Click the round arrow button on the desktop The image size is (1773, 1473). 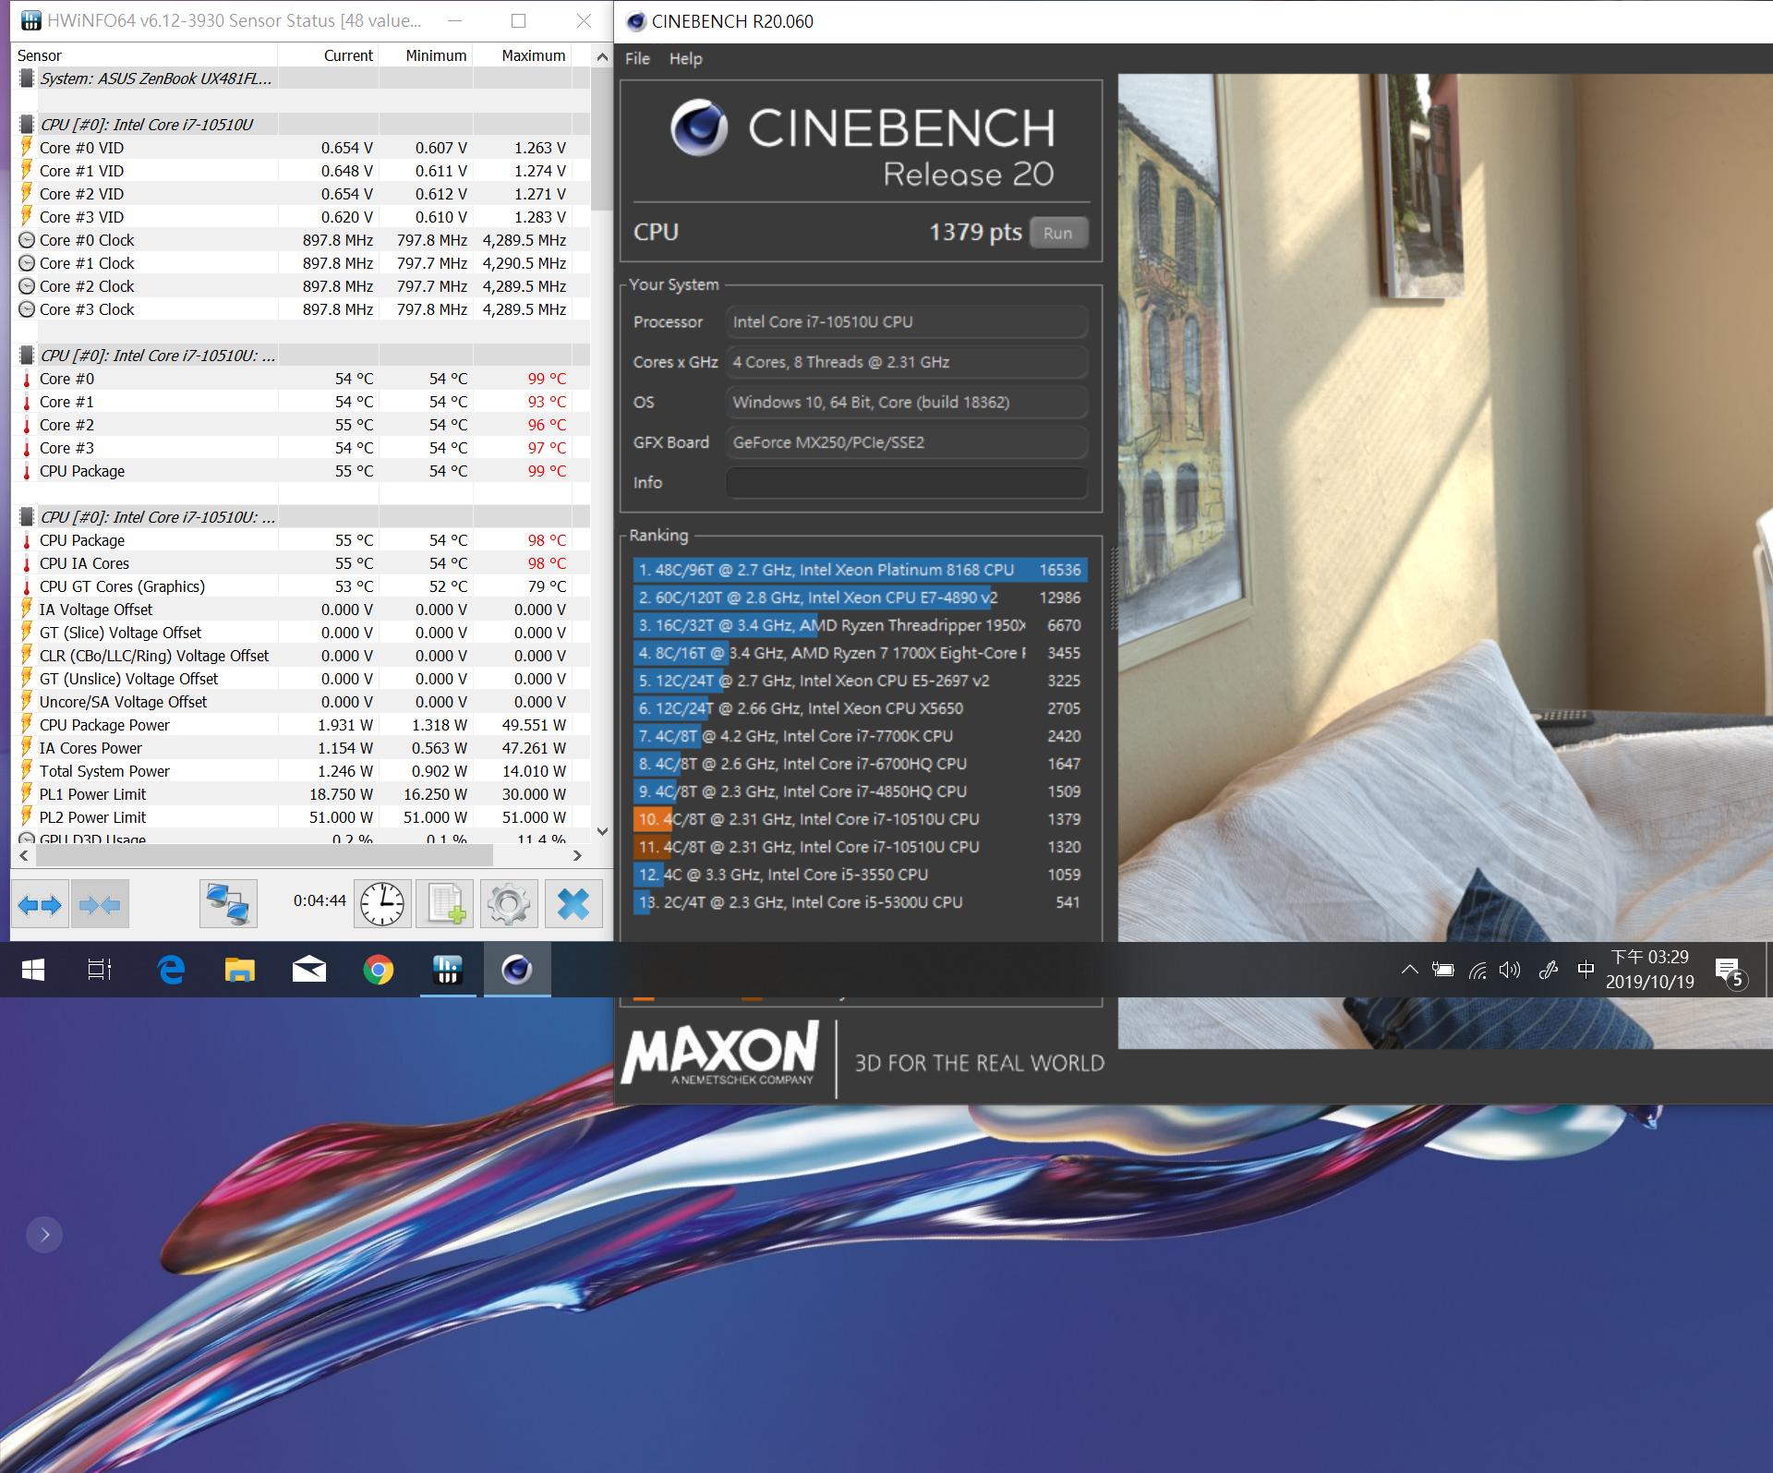[44, 1234]
